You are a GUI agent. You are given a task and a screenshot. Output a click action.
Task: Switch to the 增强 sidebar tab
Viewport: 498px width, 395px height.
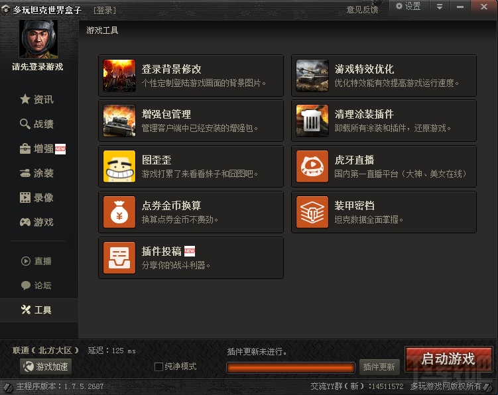click(39, 148)
